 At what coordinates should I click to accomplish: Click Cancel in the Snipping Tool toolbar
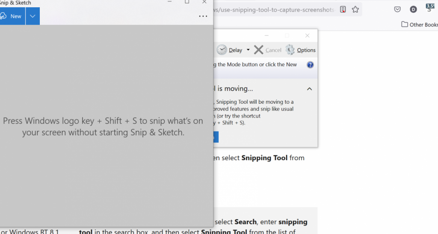click(268, 50)
